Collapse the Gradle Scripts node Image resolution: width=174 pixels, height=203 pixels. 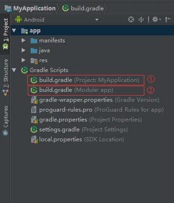point(14,70)
